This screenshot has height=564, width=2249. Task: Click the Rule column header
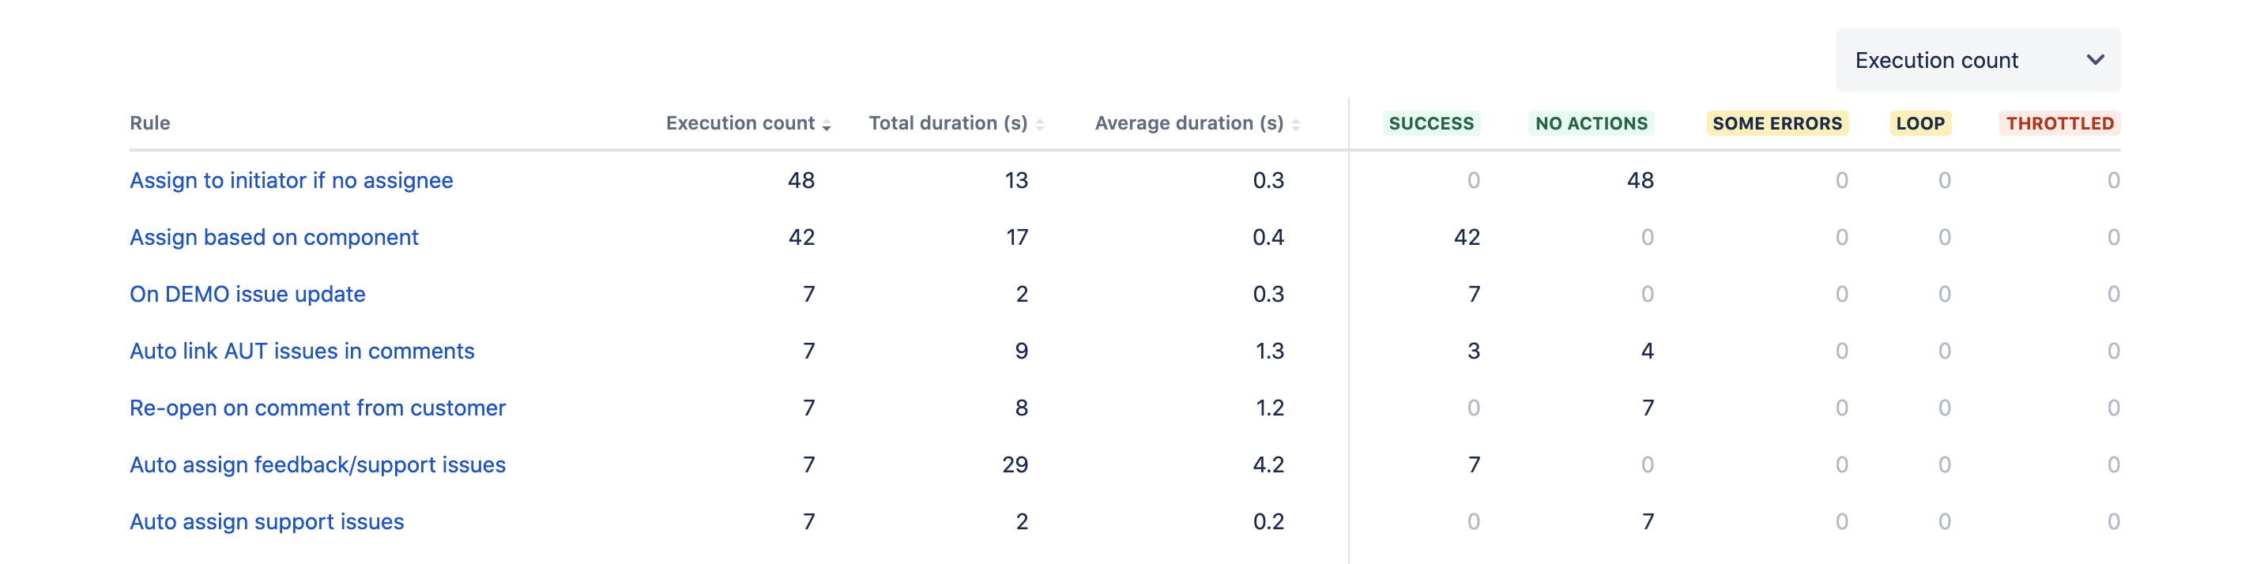pos(150,123)
